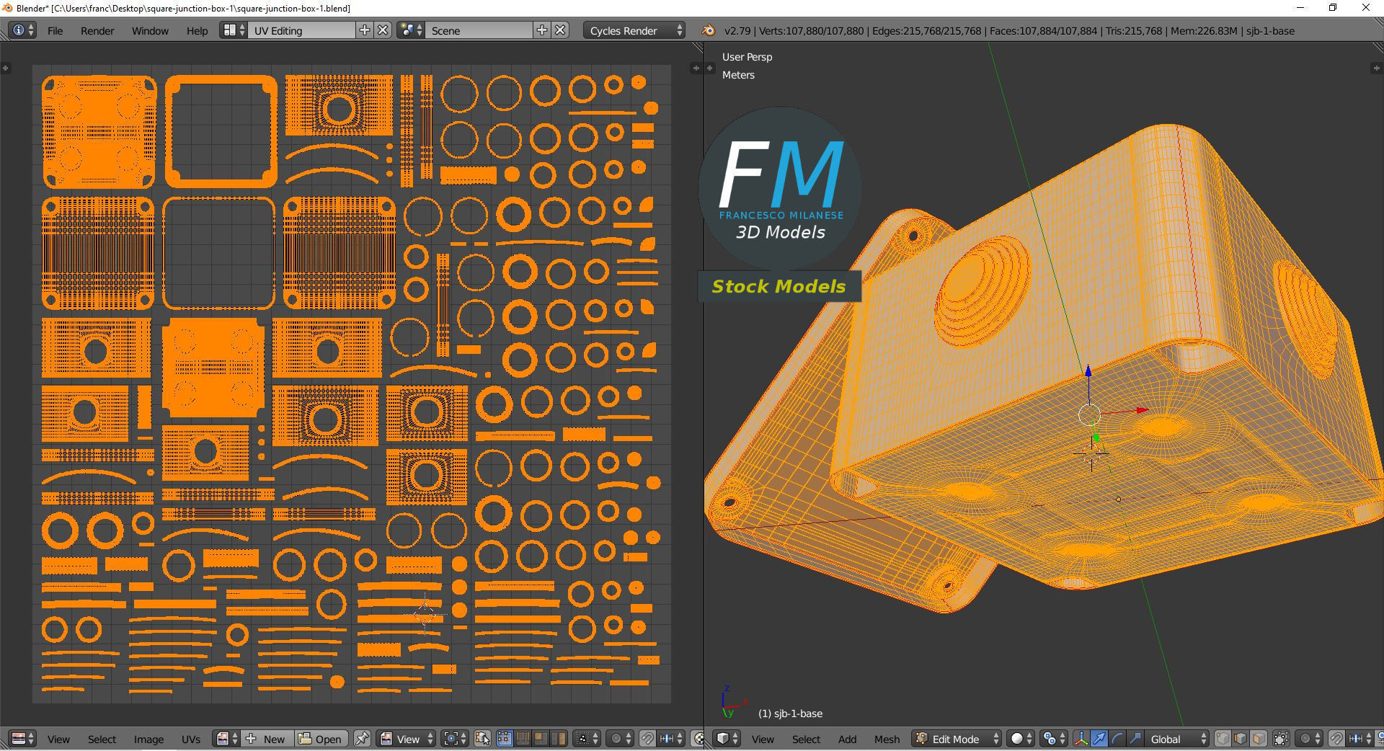Toggle limit selection to visible

point(1281,739)
